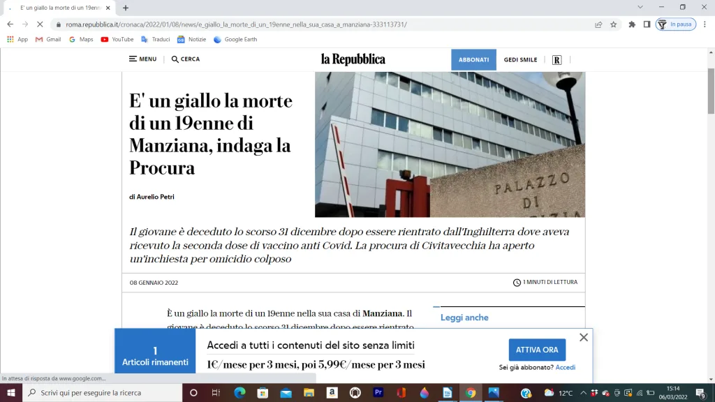
Task: Close the subscription banner
Action: click(584, 337)
